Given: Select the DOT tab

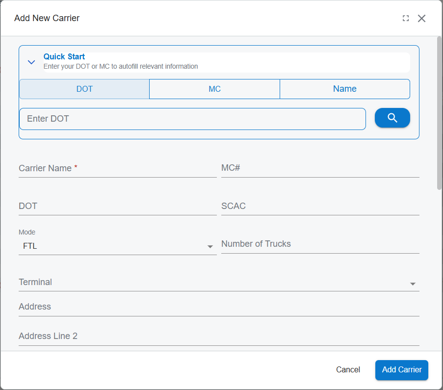Looking at the screenshot, I should pyautogui.click(x=84, y=89).
